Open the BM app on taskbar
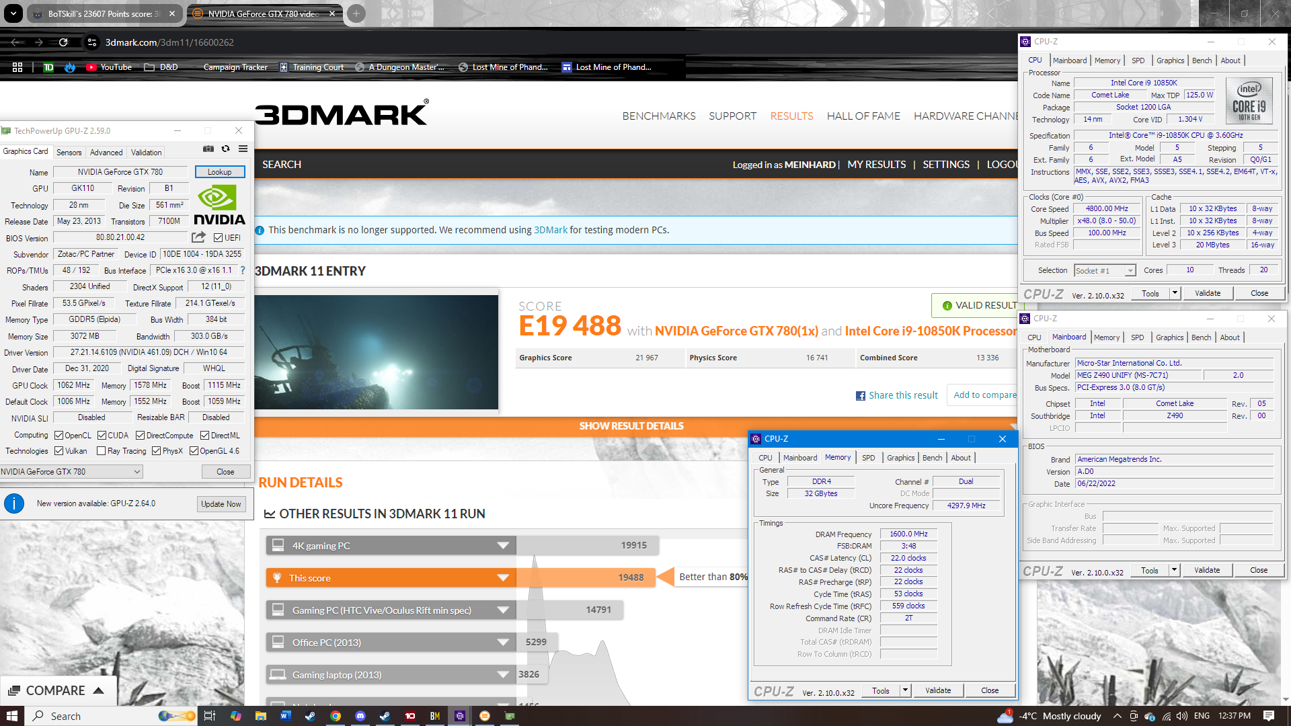1291x726 pixels. [434, 716]
